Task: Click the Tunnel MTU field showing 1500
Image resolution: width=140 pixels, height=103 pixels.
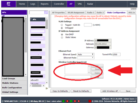Action: tap(117, 54)
